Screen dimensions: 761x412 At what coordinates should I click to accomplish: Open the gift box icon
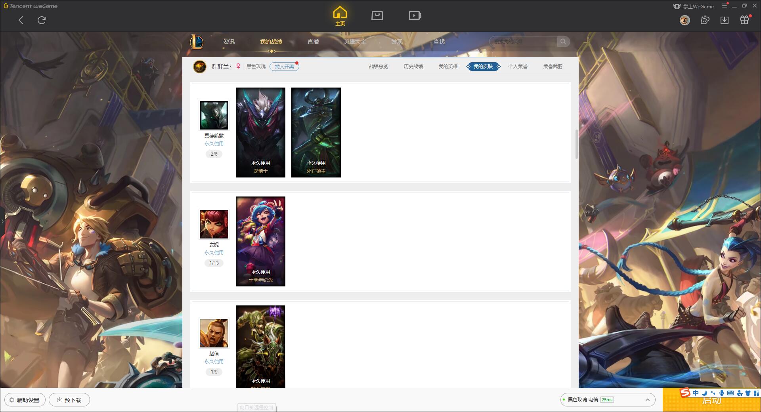[744, 20]
